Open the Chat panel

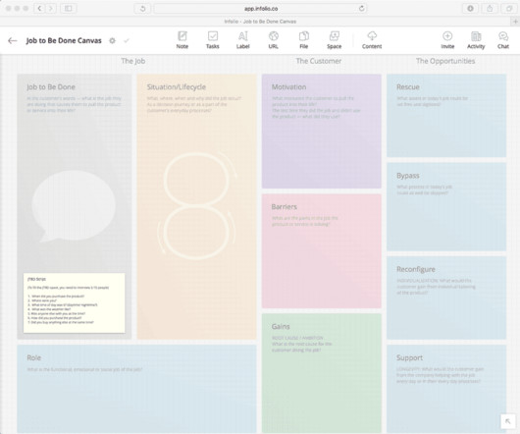pyautogui.click(x=503, y=40)
